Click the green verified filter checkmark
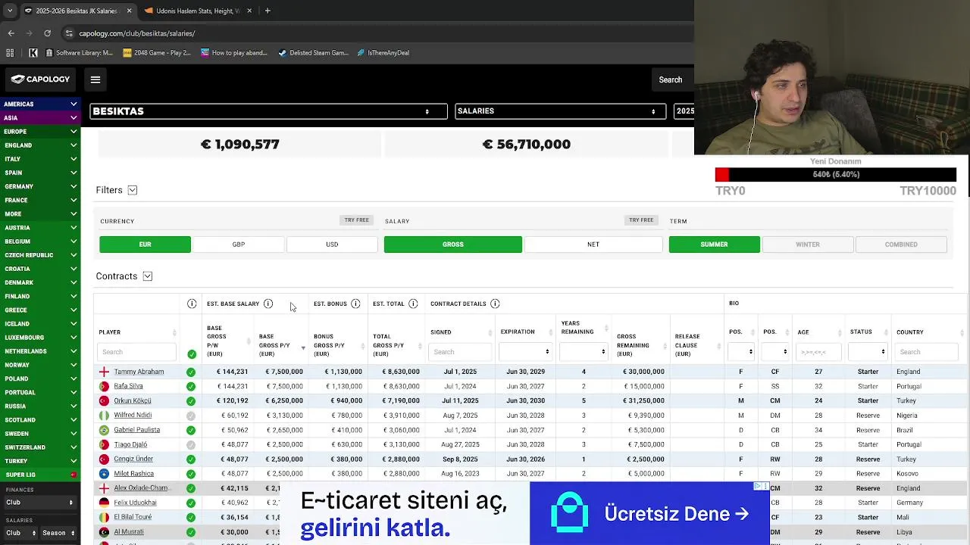The width and height of the screenshot is (970, 545). point(191,353)
